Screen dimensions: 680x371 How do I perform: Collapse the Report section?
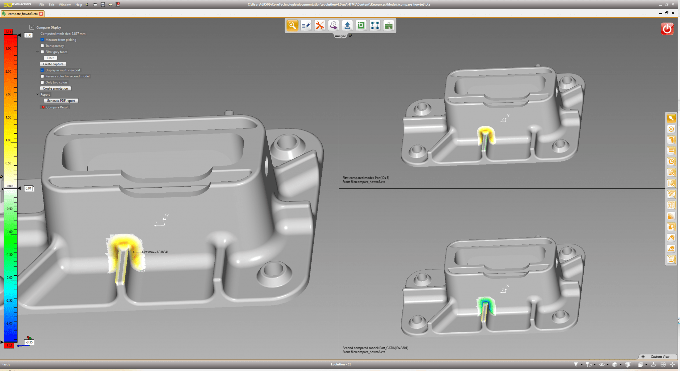point(38,94)
